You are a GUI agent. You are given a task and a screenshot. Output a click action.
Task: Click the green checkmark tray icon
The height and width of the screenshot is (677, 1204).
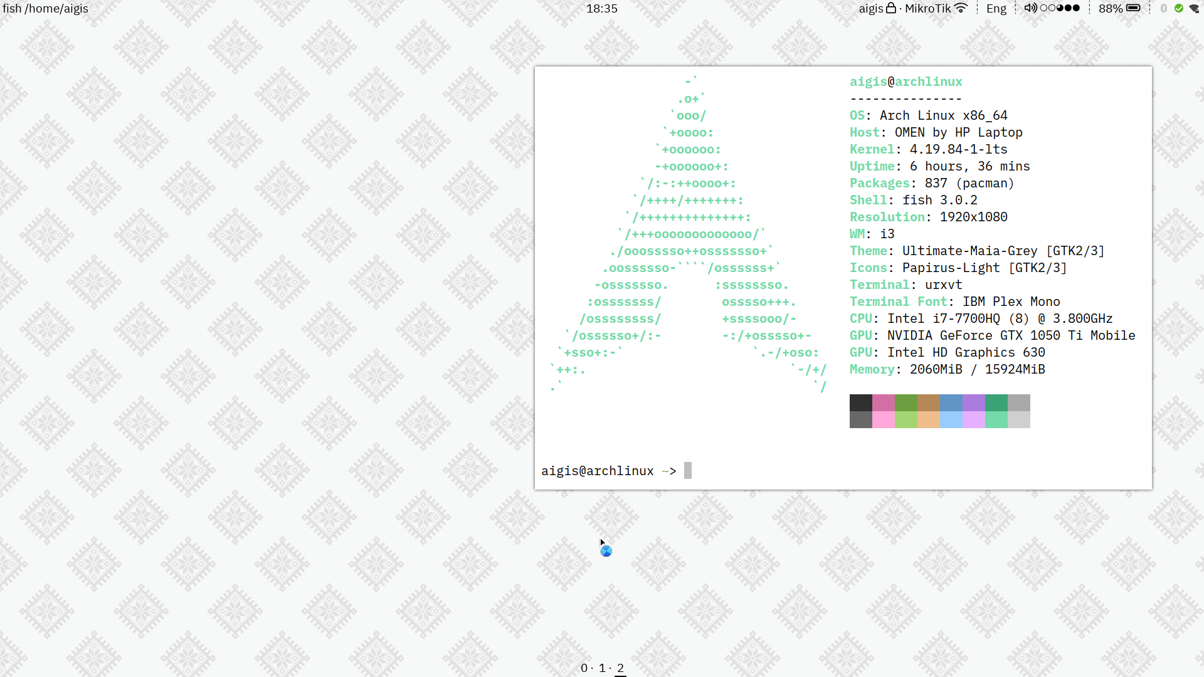coord(1179,8)
